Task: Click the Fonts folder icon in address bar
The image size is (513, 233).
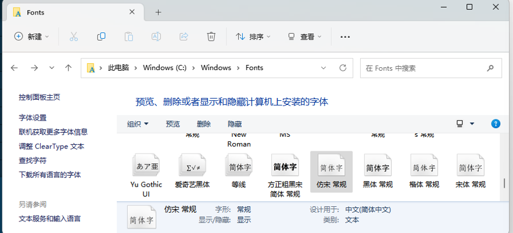Action: click(91, 68)
